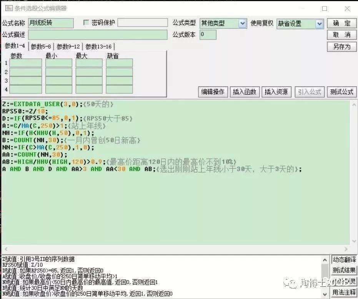Click the code line starting with D:=IF(RPS50
Screen dimensions: 358x299
67,118
